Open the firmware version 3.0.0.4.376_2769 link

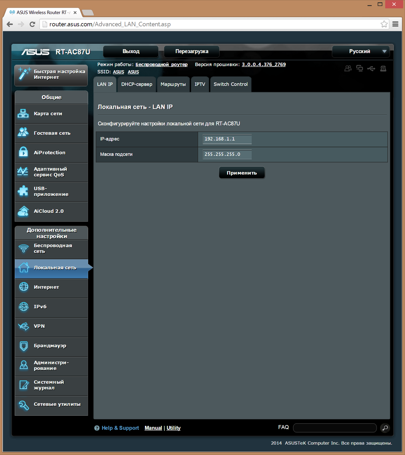pyautogui.click(x=263, y=64)
